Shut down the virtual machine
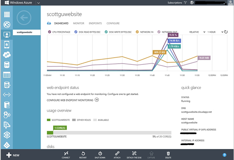 pos(100,155)
